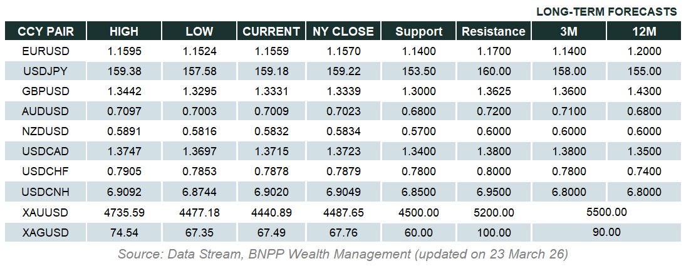Select the EURUSD row label
This screenshot has height=266, width=686.
pyautogui.click(x=44, y=51)
